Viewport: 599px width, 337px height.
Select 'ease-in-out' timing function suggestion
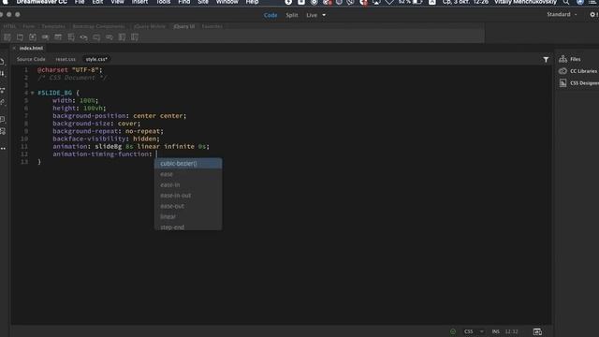[188, 196]
